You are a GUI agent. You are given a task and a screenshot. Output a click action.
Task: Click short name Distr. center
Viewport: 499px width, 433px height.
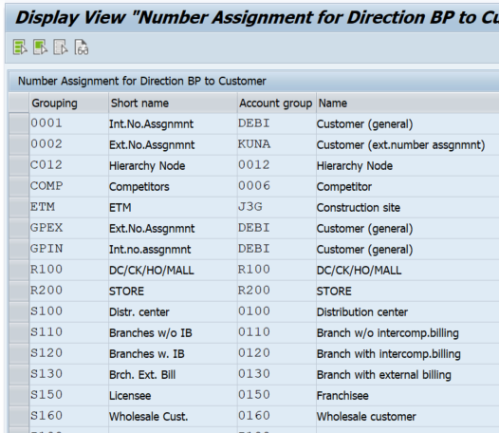(x=173, y=311)
